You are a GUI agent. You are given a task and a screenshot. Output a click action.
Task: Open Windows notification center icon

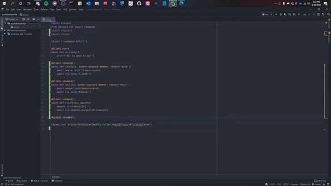(x=325, y=4)
